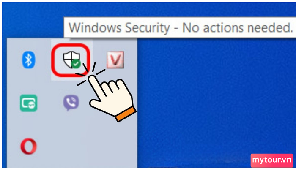Click "No actions needed." in the tooltip
This screenshot has height=171, width=296.
click(x=238, y=28)
